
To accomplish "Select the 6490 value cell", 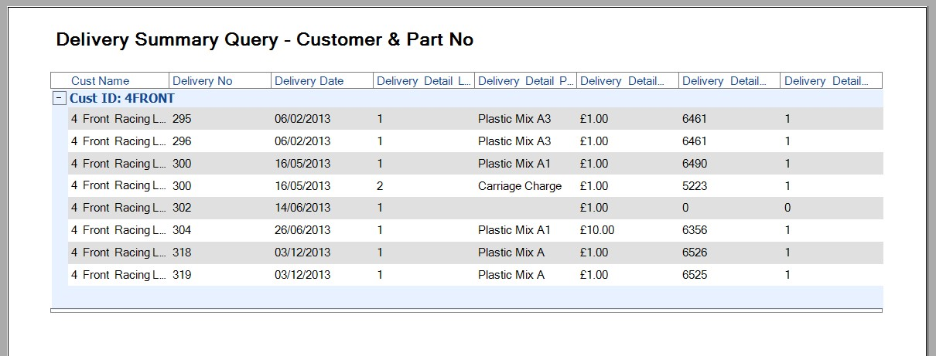I will point(695,164).
